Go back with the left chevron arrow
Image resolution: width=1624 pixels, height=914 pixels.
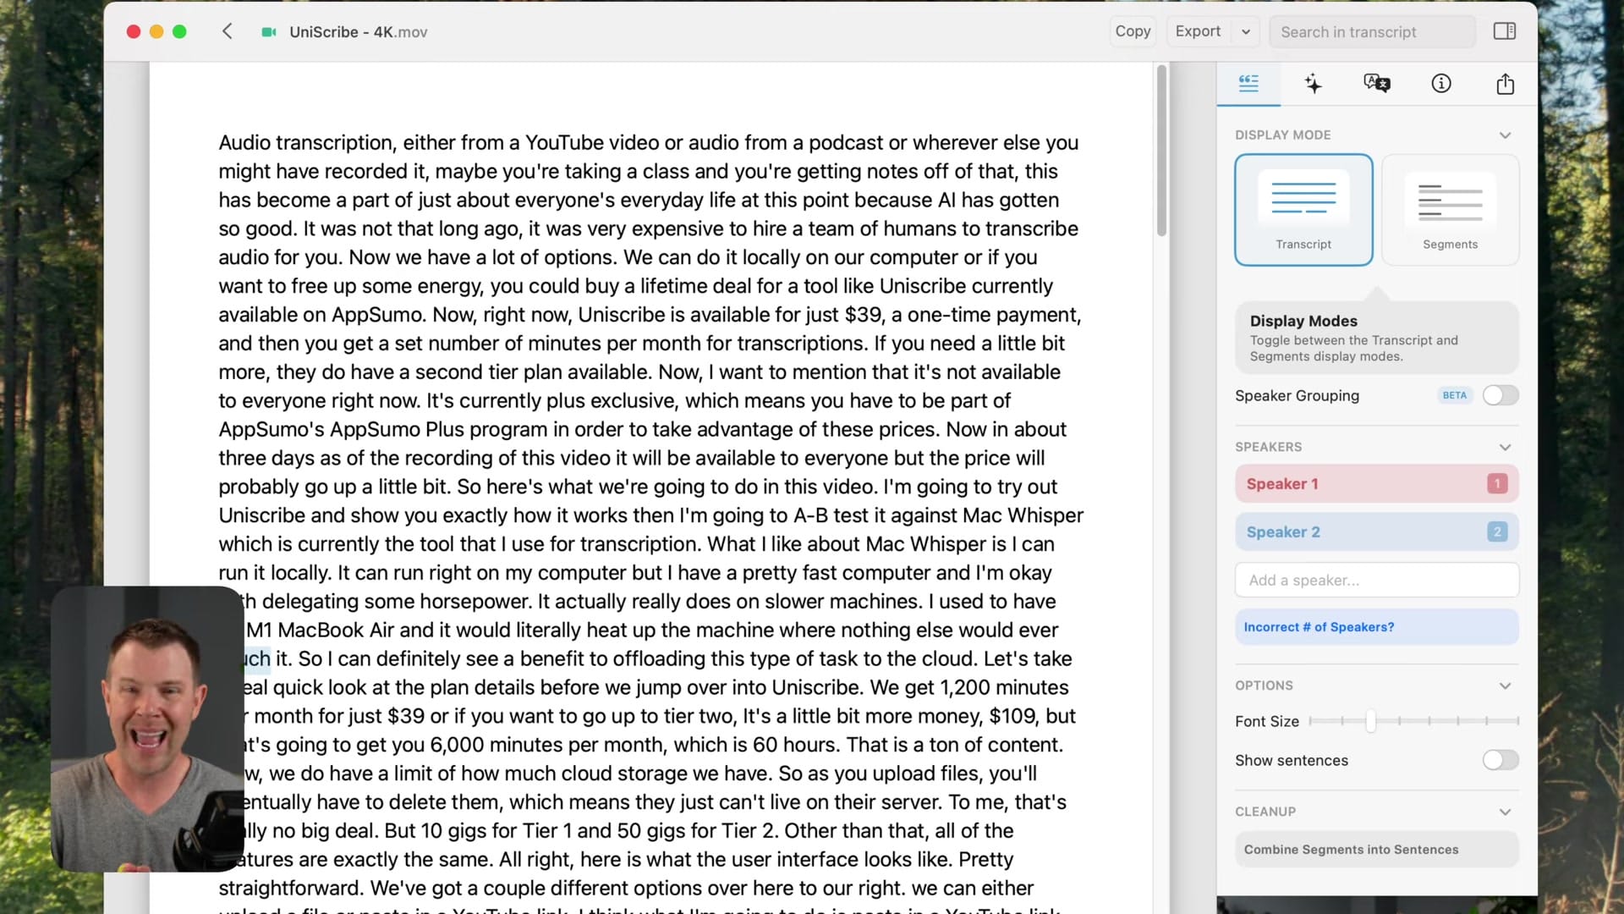(x=227, y=31)
